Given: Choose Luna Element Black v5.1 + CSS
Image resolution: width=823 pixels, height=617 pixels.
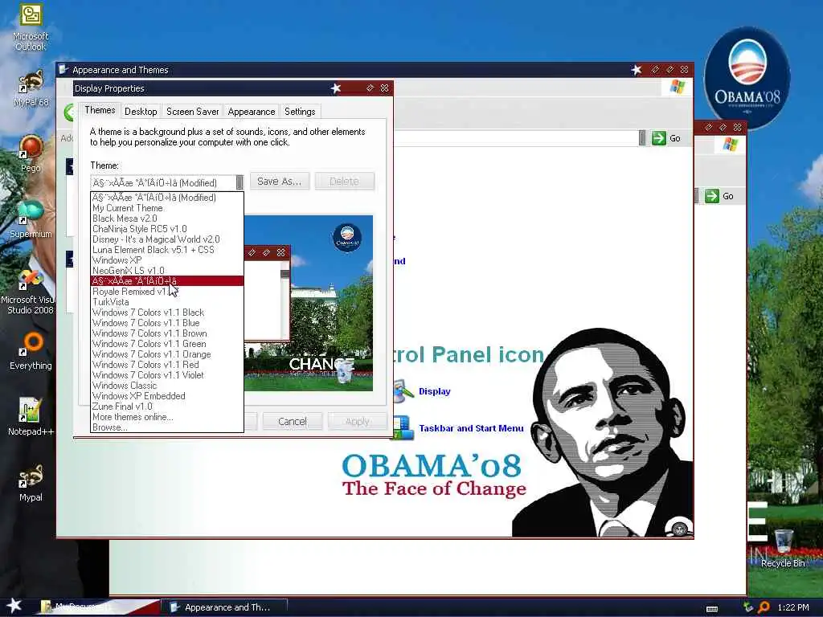Looking at the screenshot, I should point(167,250).
